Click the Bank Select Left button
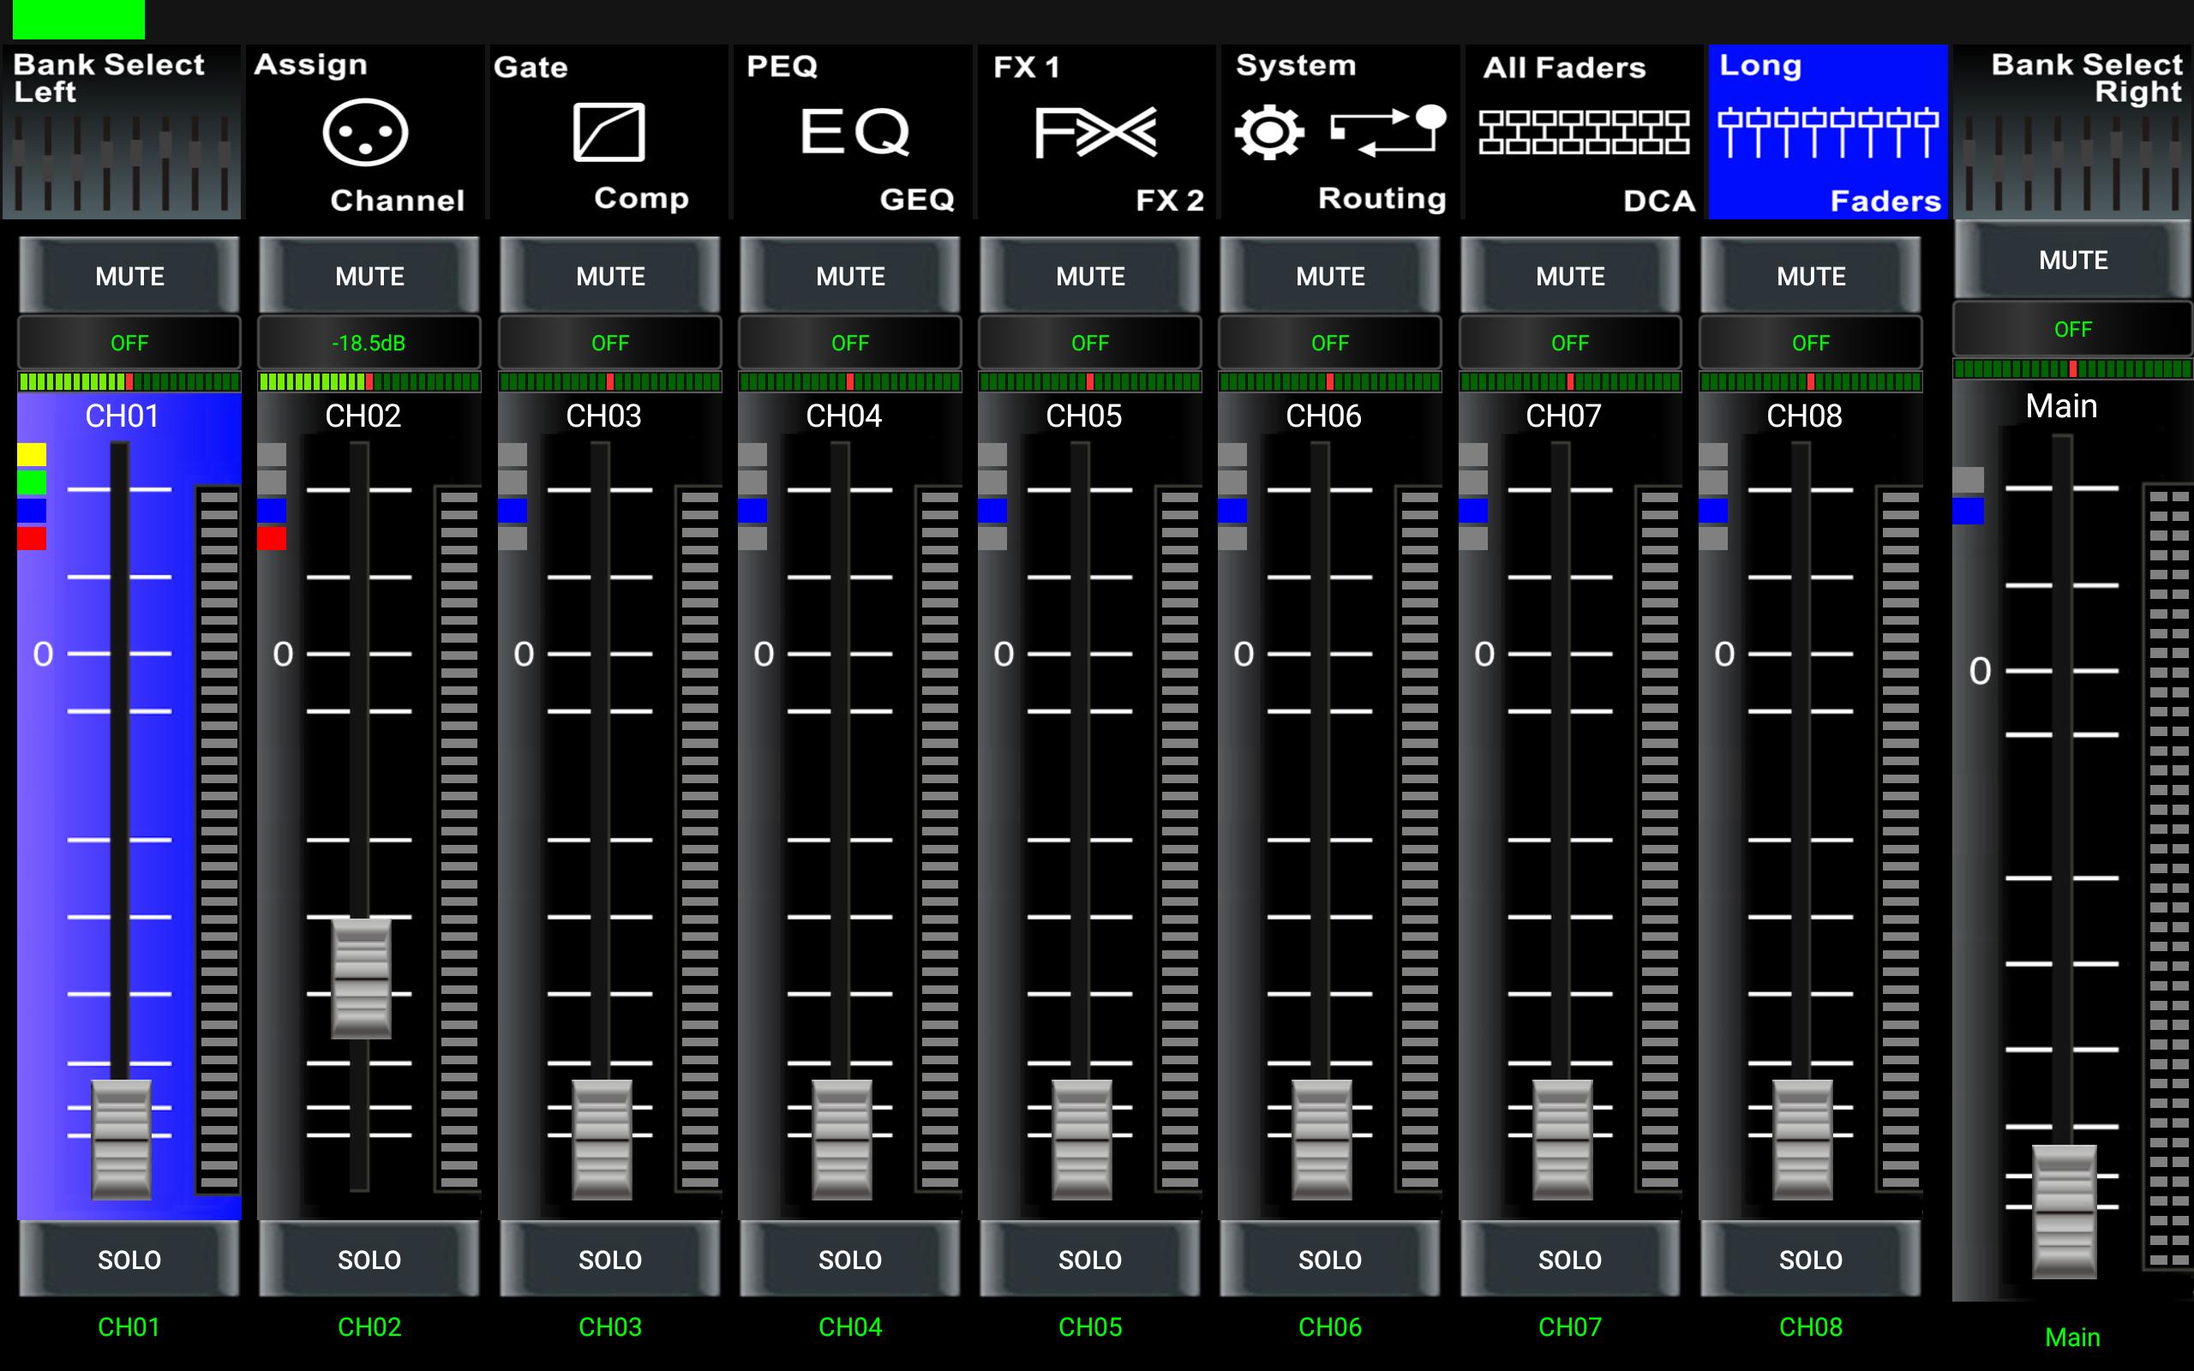Image resolution: width=2194 pixels, height=1371 pixels. click(122, 132)
